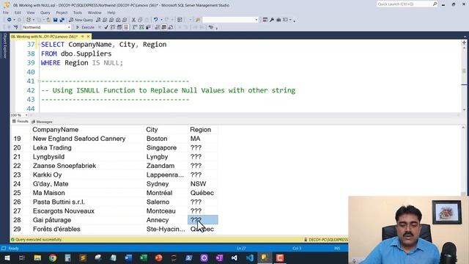
Task: Click the Save file icon
Action: pos(56,20)
